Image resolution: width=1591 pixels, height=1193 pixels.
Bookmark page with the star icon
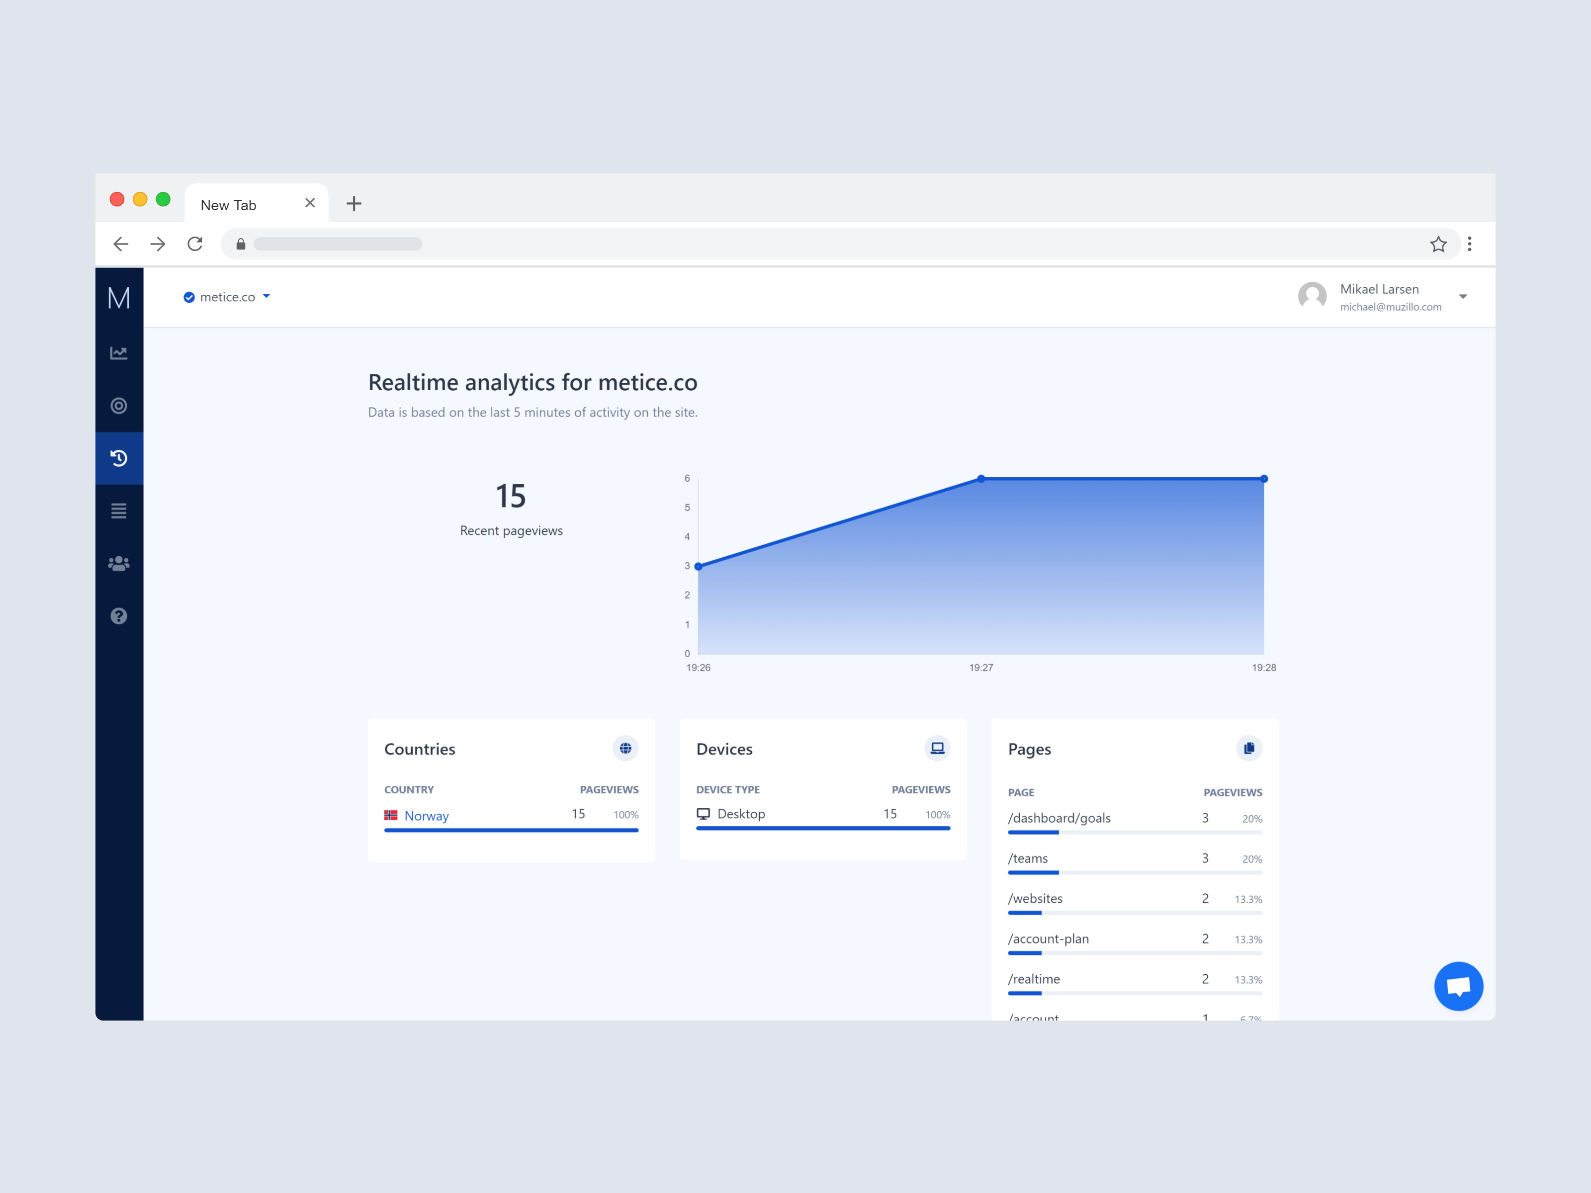pos(1438,245)
